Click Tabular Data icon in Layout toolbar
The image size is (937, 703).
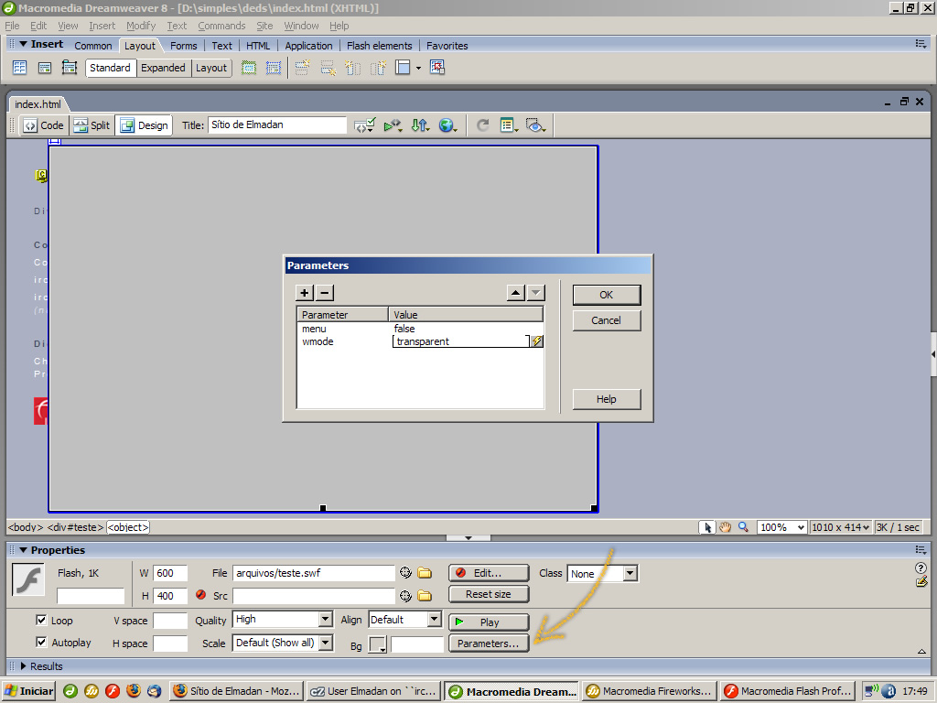click(x=437, y=68)
